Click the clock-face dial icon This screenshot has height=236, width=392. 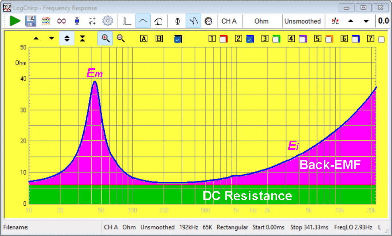coord(209,21)
